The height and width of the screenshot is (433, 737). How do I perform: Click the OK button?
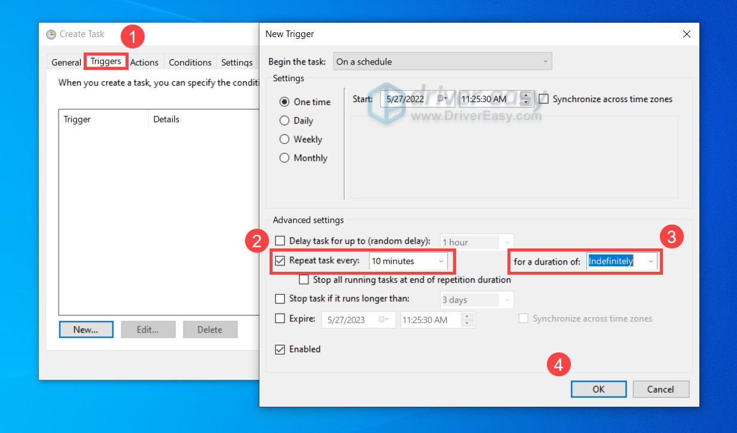click(x=598, y=389)
